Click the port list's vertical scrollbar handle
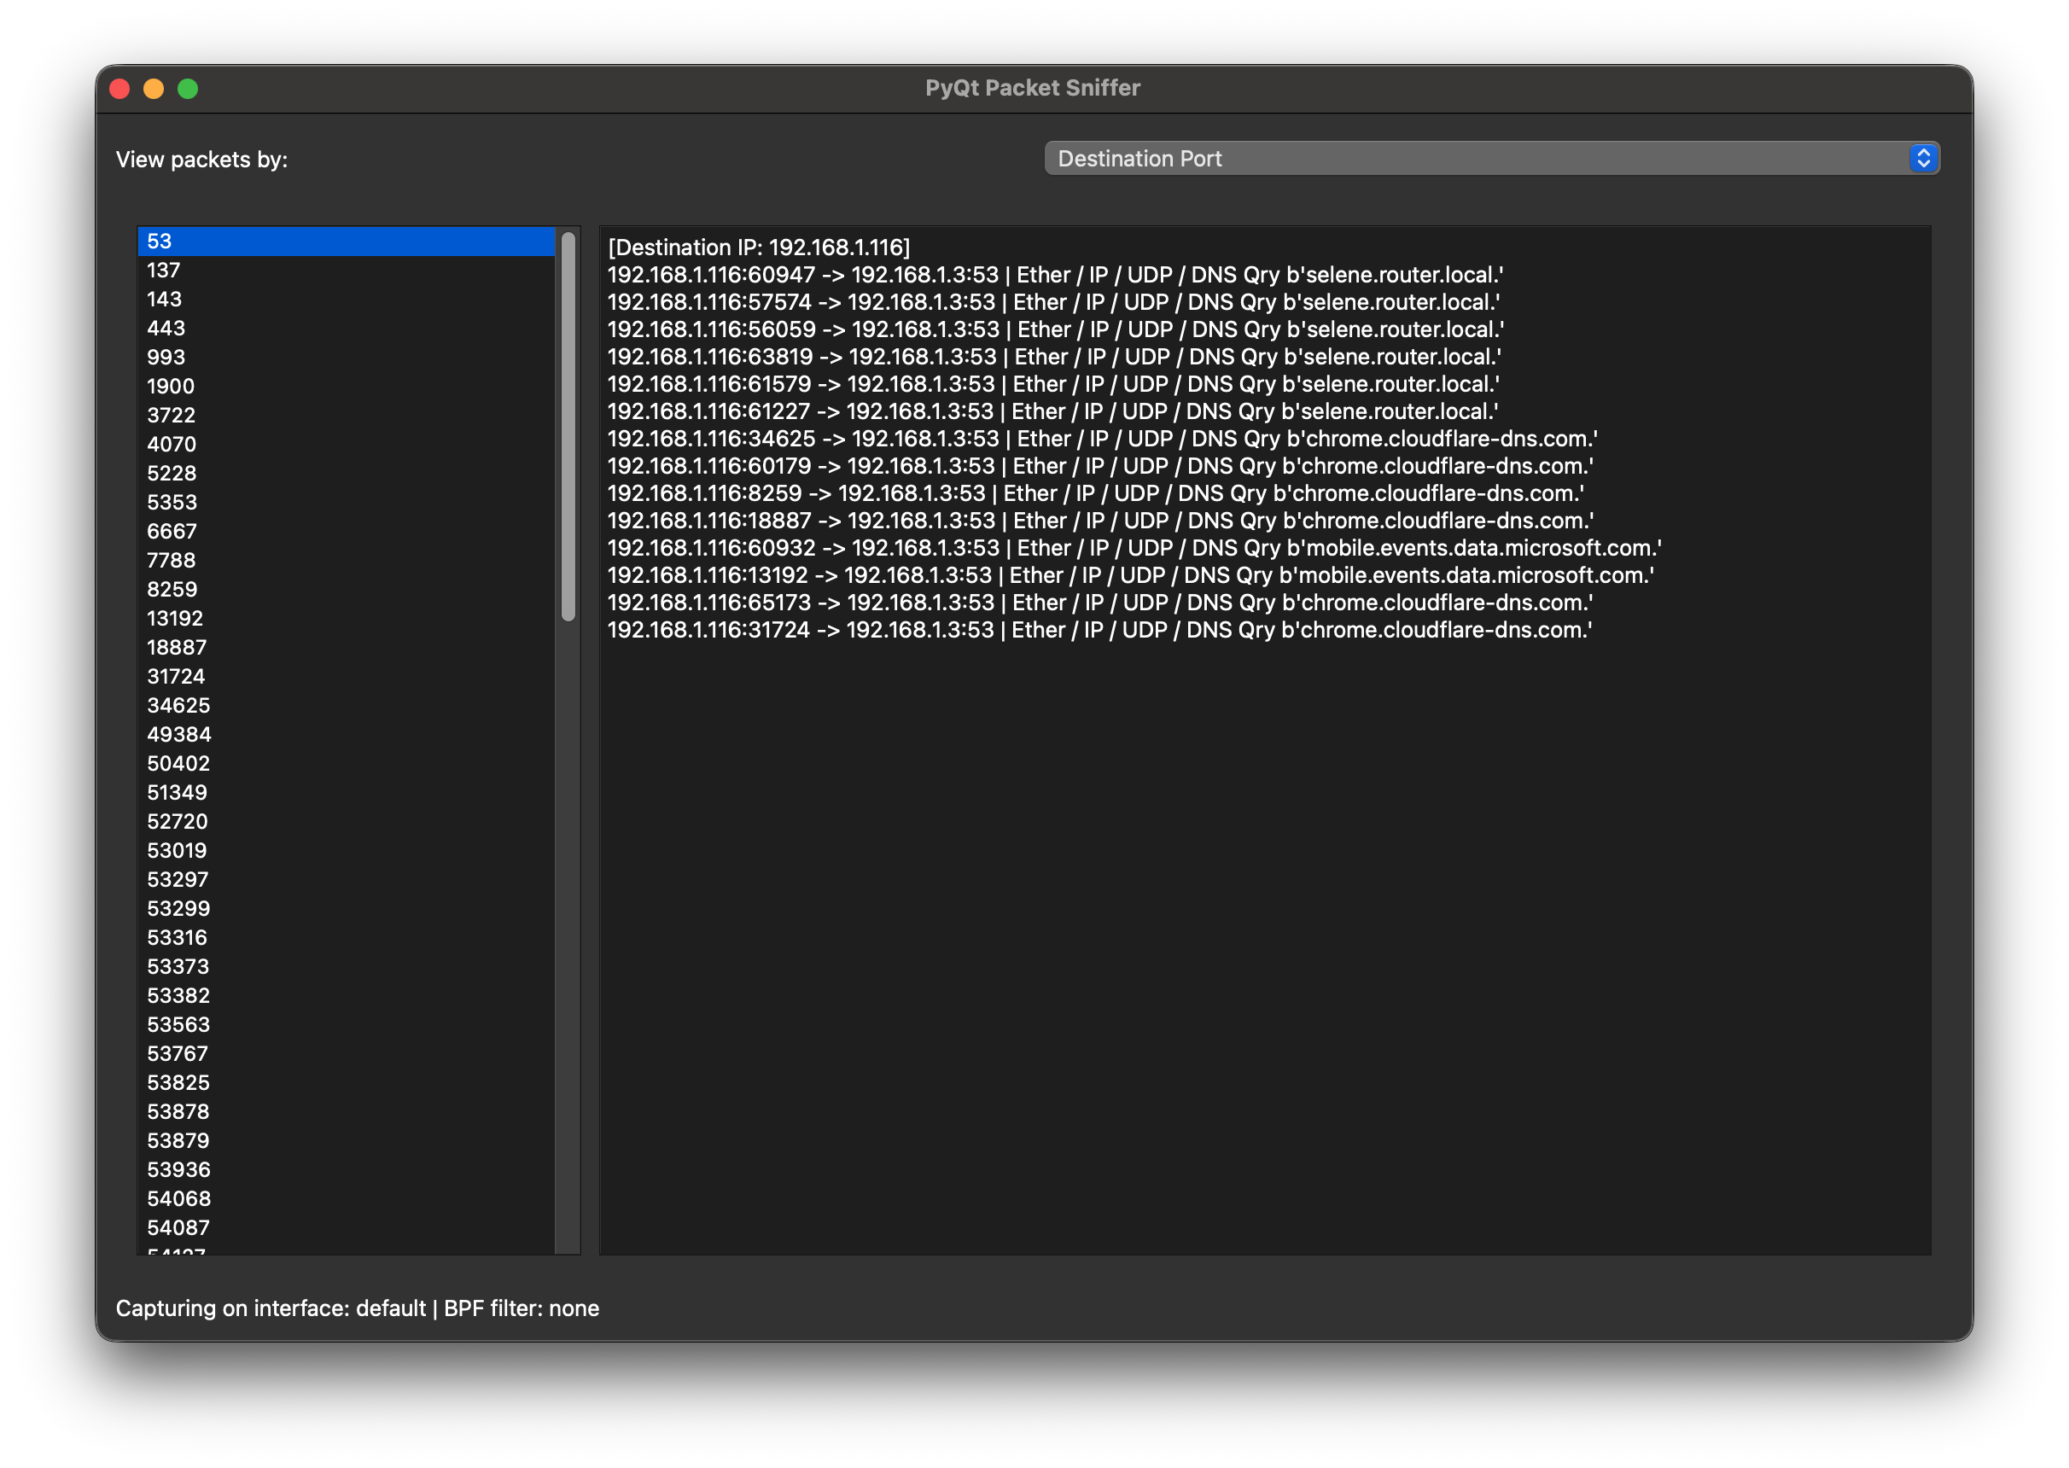This screenshot has width=2069, height=1468. coord(568,427)
